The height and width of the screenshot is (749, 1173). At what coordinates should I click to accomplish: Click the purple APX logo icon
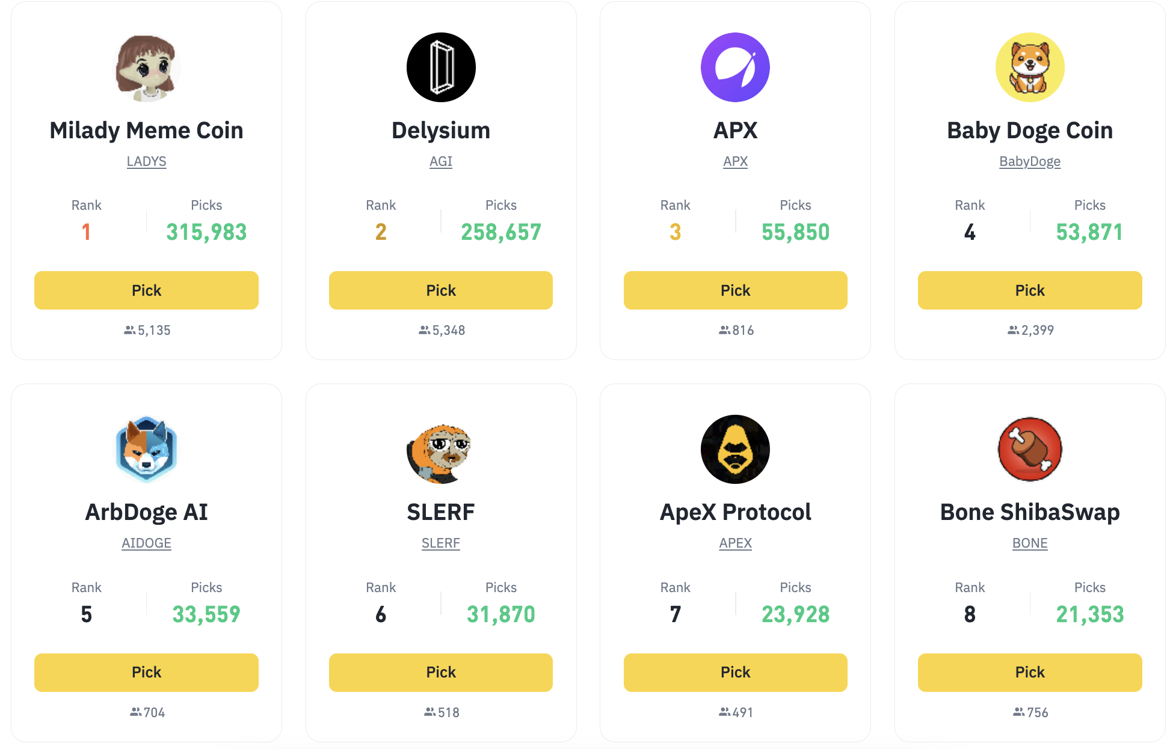click(735, 67)
